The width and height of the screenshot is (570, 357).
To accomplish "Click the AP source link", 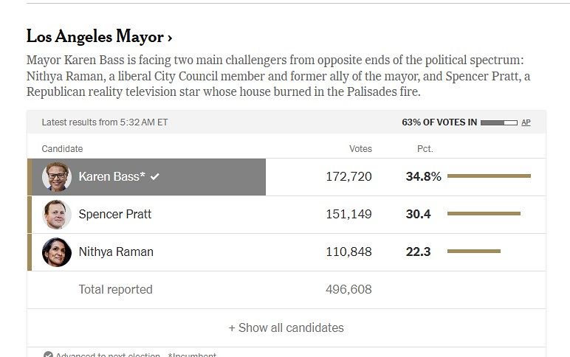I will pos(526,122).
